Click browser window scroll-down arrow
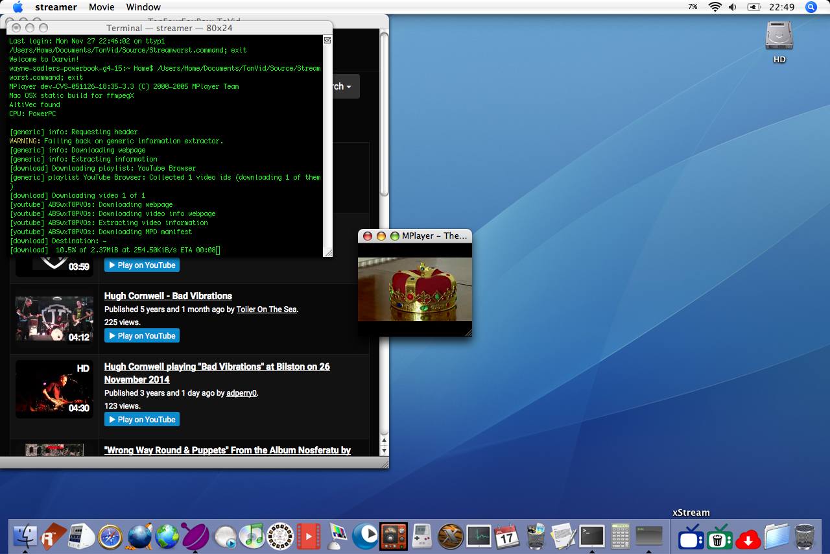The height and width of the screenshot is (554, 830). click(384, 450)
